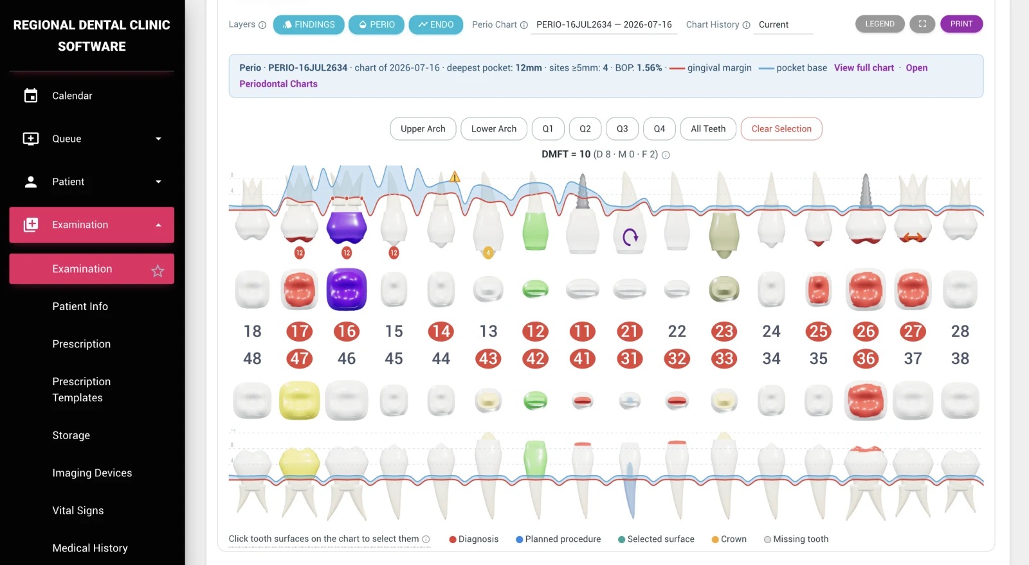Click the Perio Chart info icon
1029x565 pixels.
coord(524,25)
